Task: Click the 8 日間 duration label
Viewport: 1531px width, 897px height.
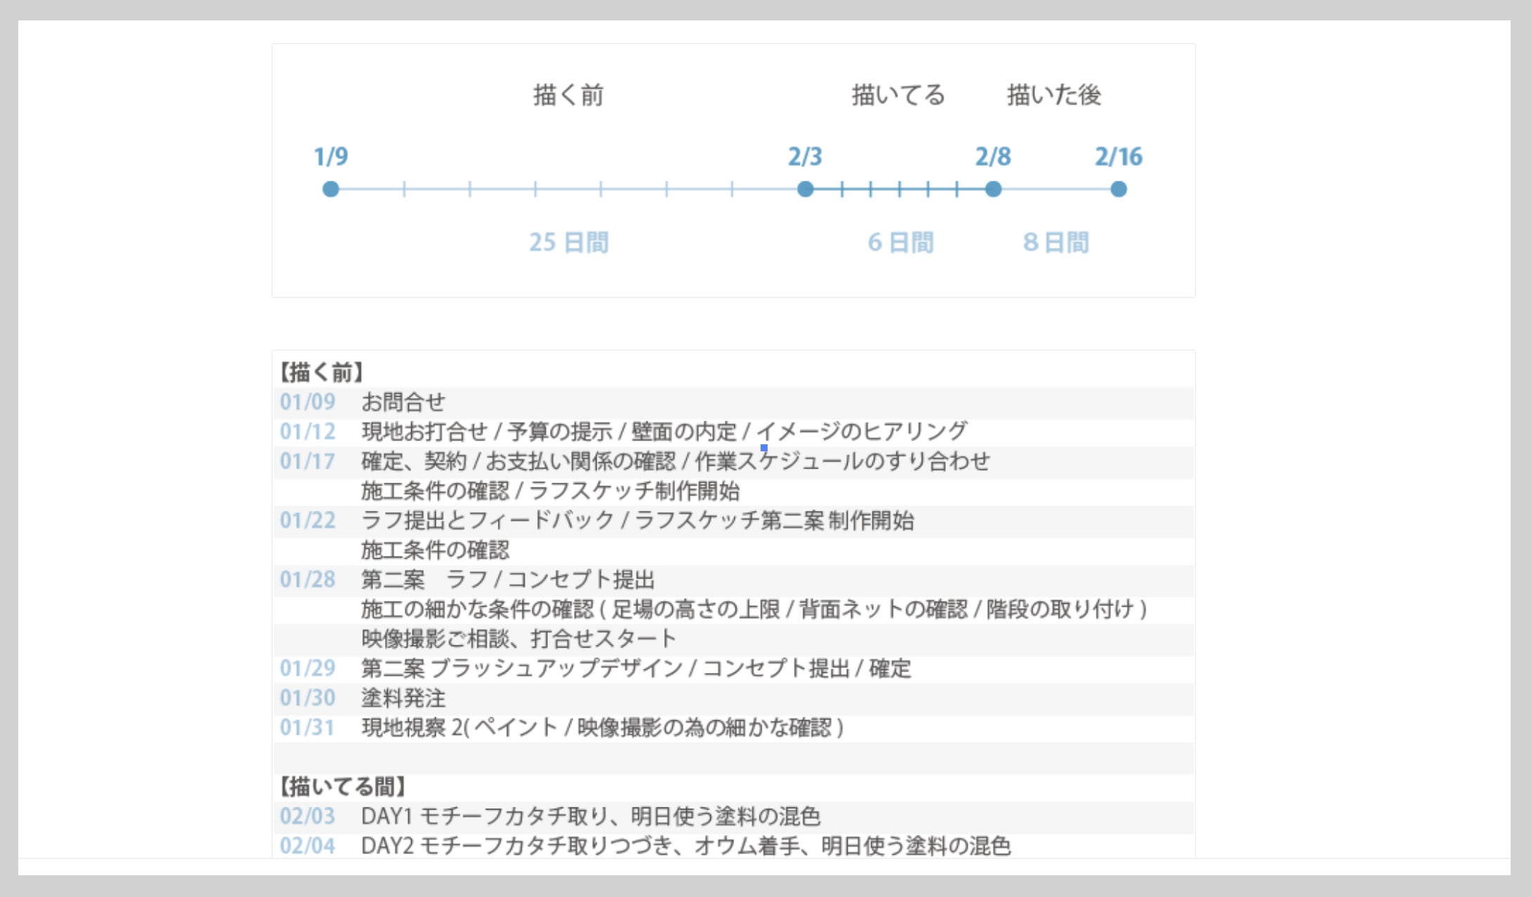Action: click(x=1056, y=243)
